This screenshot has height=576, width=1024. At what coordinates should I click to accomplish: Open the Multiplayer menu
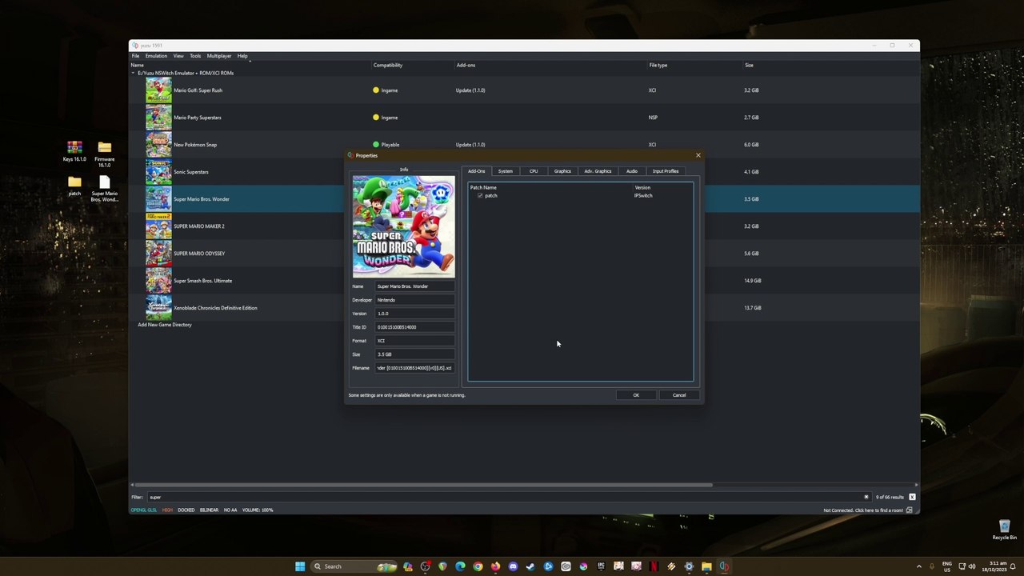tap(219, 56)
